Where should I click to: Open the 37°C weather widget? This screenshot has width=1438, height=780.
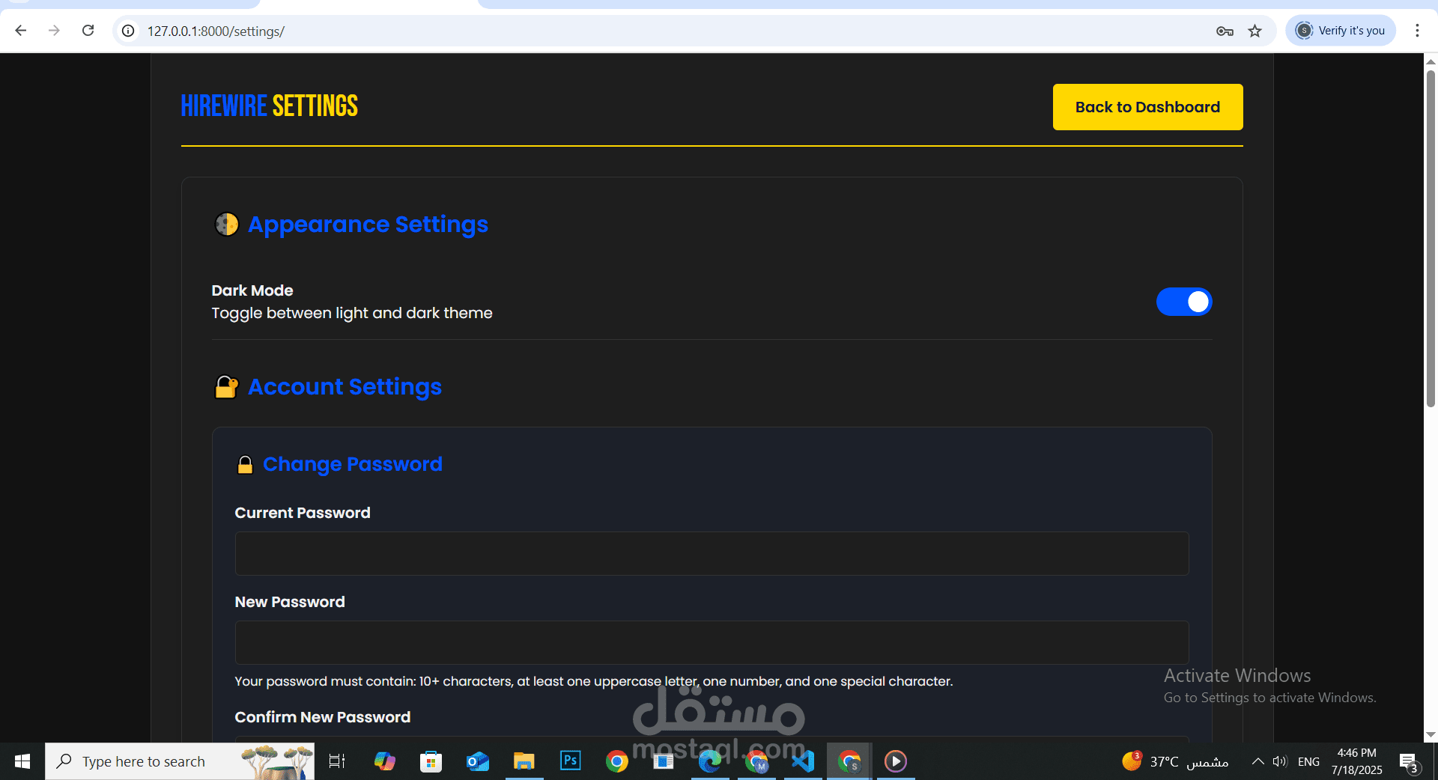click(x=1175, y=761)
